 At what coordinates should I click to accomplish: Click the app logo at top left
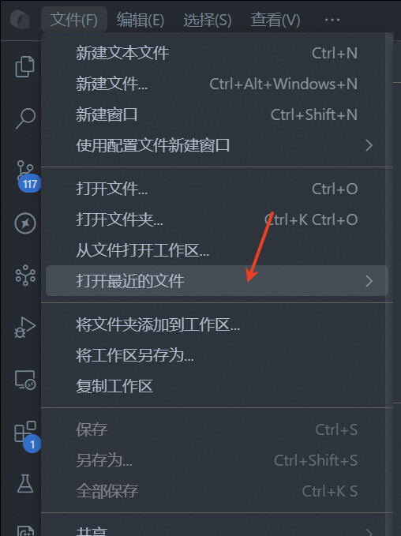(x=20, y=20)
